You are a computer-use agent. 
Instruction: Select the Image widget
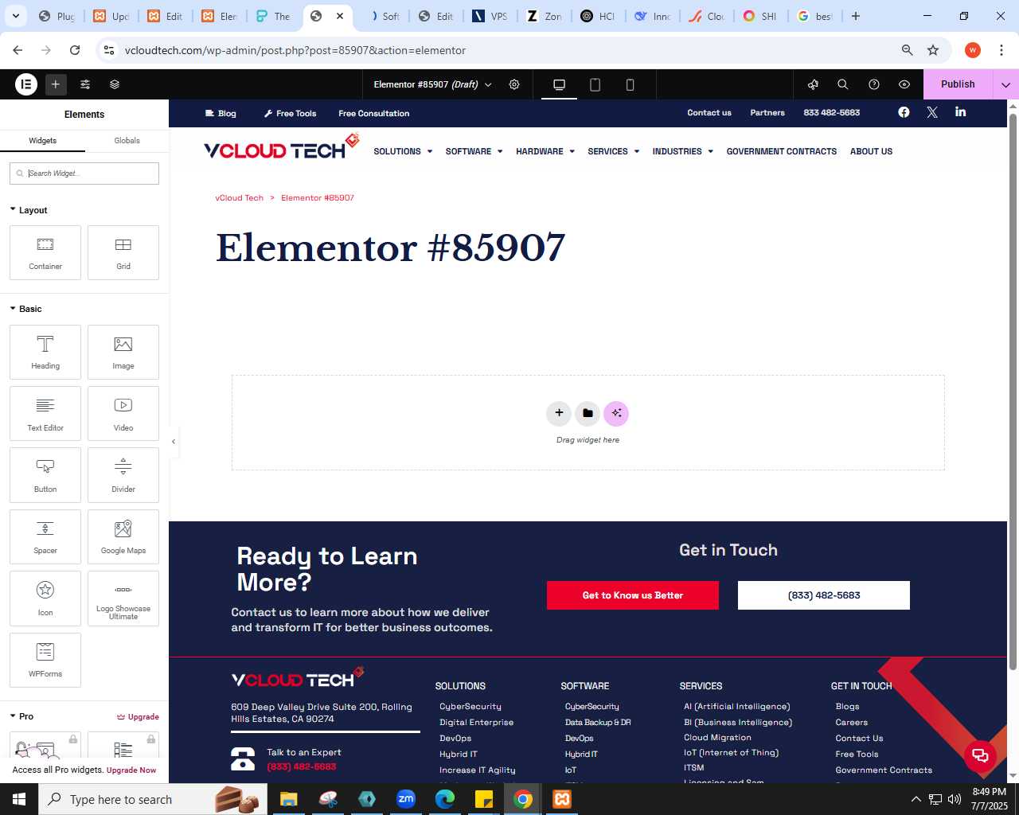(x=123, y=352)
